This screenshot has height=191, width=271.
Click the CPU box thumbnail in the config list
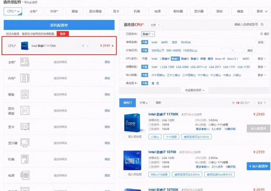click(25, 46)
